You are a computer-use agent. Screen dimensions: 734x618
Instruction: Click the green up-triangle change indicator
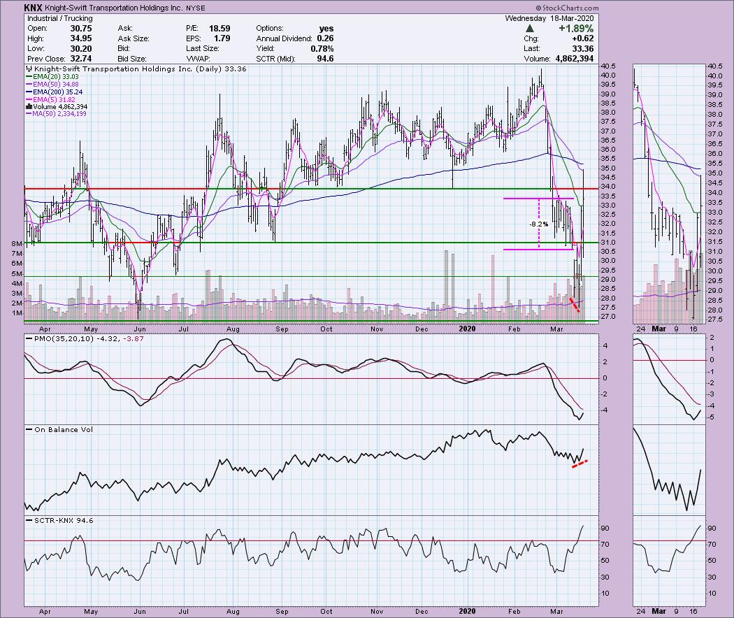coord(530,29)
